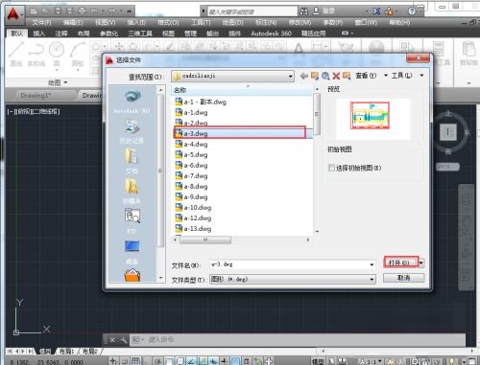Switch to the 注释 ribbon tab
Image resolution: width=480 pixels, height=365 pixels.
coord(61,34)
